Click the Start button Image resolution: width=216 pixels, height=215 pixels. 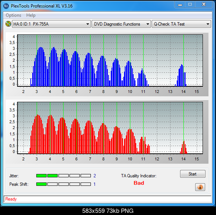click(192, 174)
